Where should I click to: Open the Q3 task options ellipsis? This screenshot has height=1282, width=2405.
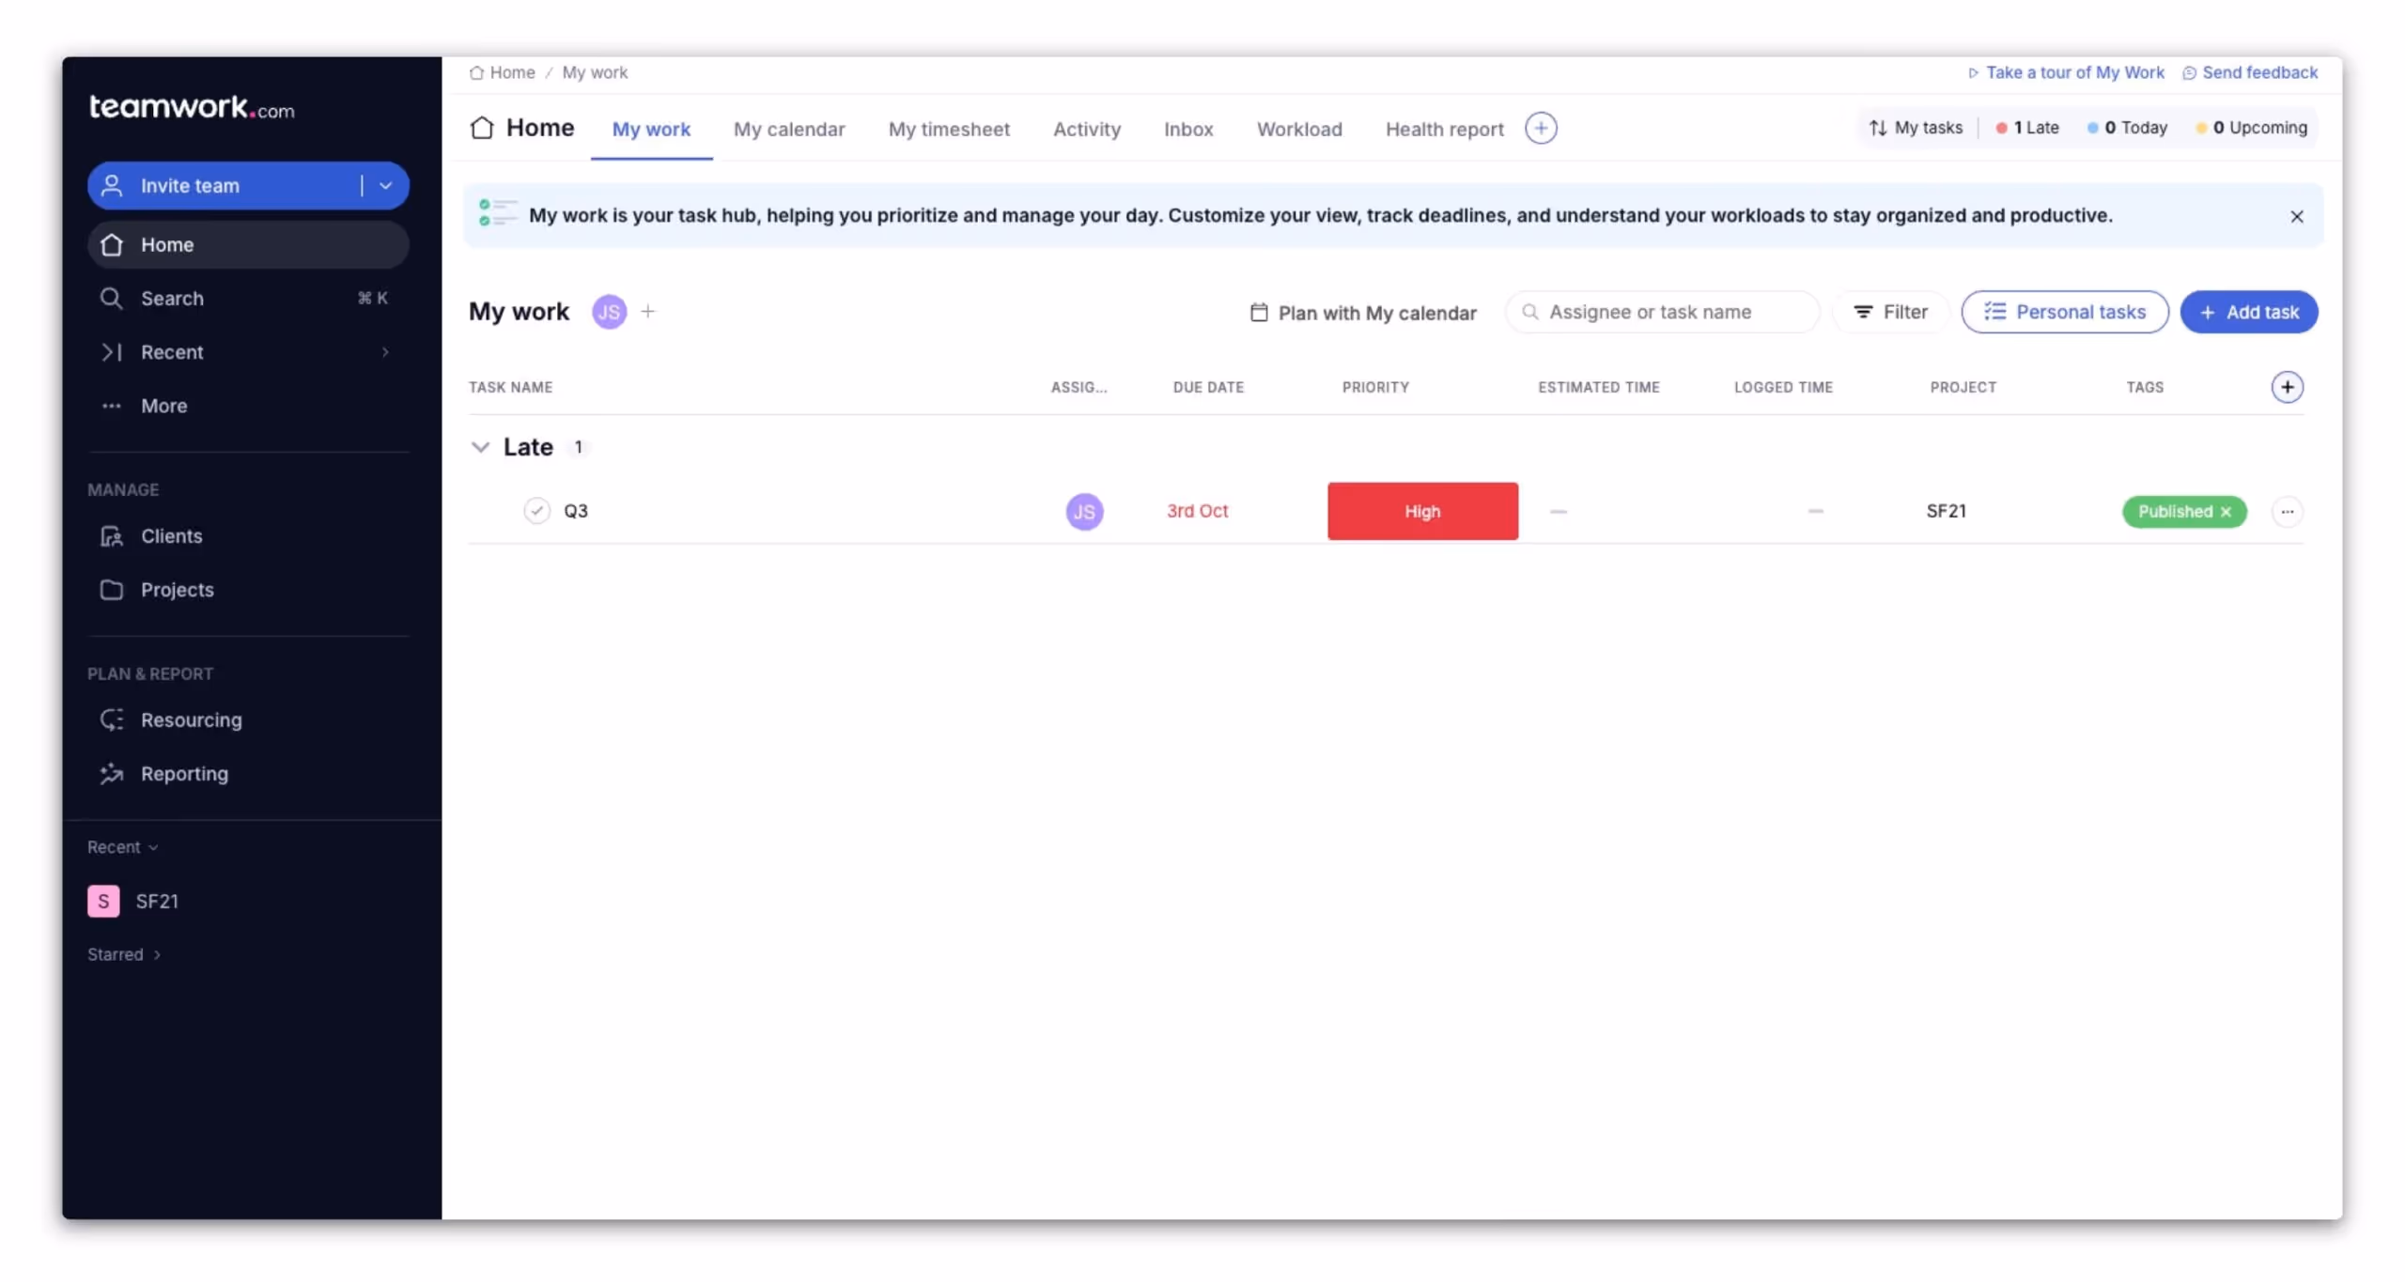click(2287, 512)
